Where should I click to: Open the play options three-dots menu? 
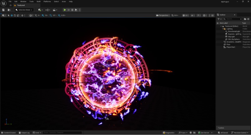pyautogui.click(x=79, y=10)
